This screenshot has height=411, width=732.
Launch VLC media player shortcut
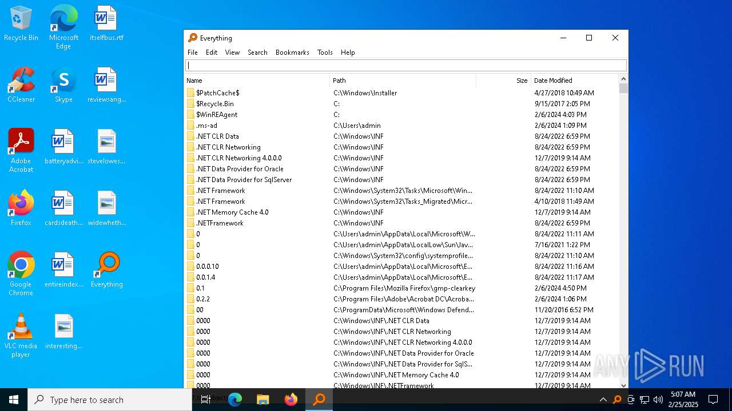click(21, 336)
